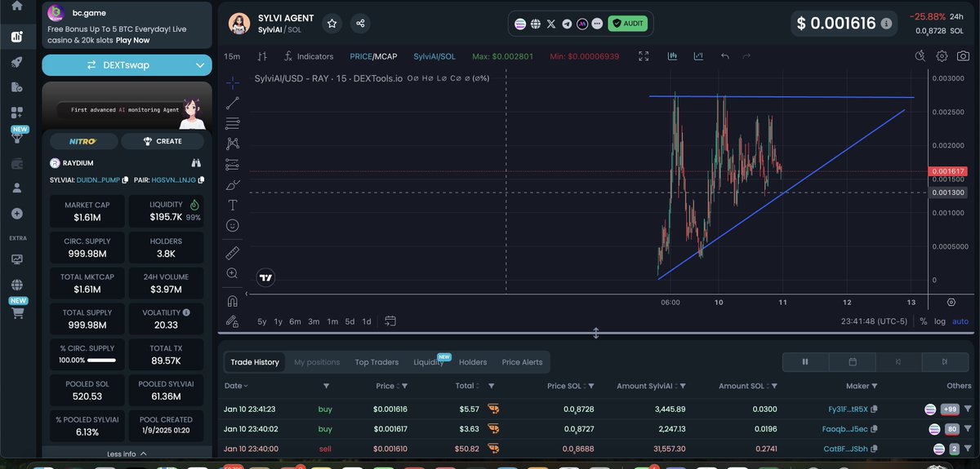Enable percent scale on chart
980x469 pixels.
[x=924, y=321]
